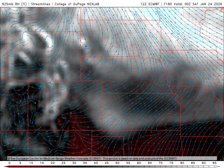Viewport: 224px width, 168px height.
Task: Click the "5" tick label on the scale
Action: (x=20, y=163)
